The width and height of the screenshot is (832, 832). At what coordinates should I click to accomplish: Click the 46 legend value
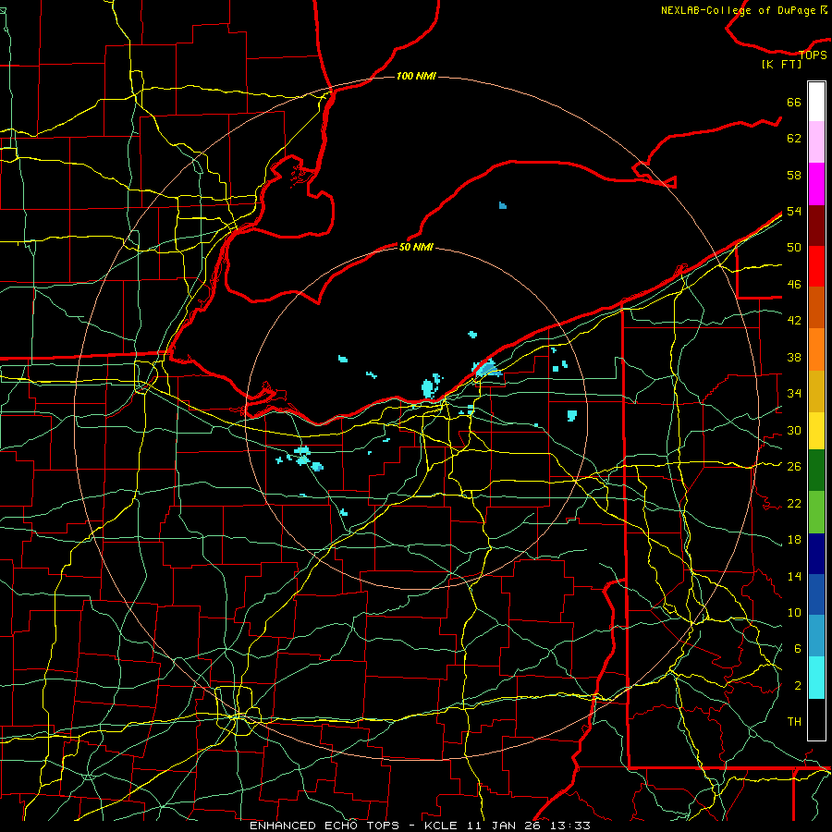[x=794, y=285]
